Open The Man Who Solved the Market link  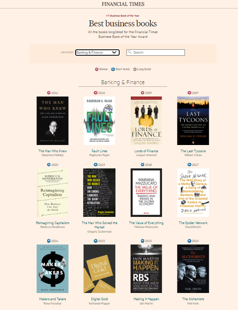pyautogui.click(x=99, y=225)
